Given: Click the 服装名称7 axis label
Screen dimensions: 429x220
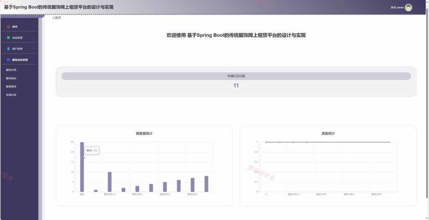Looking at the screenshot, I should (192, 194).
